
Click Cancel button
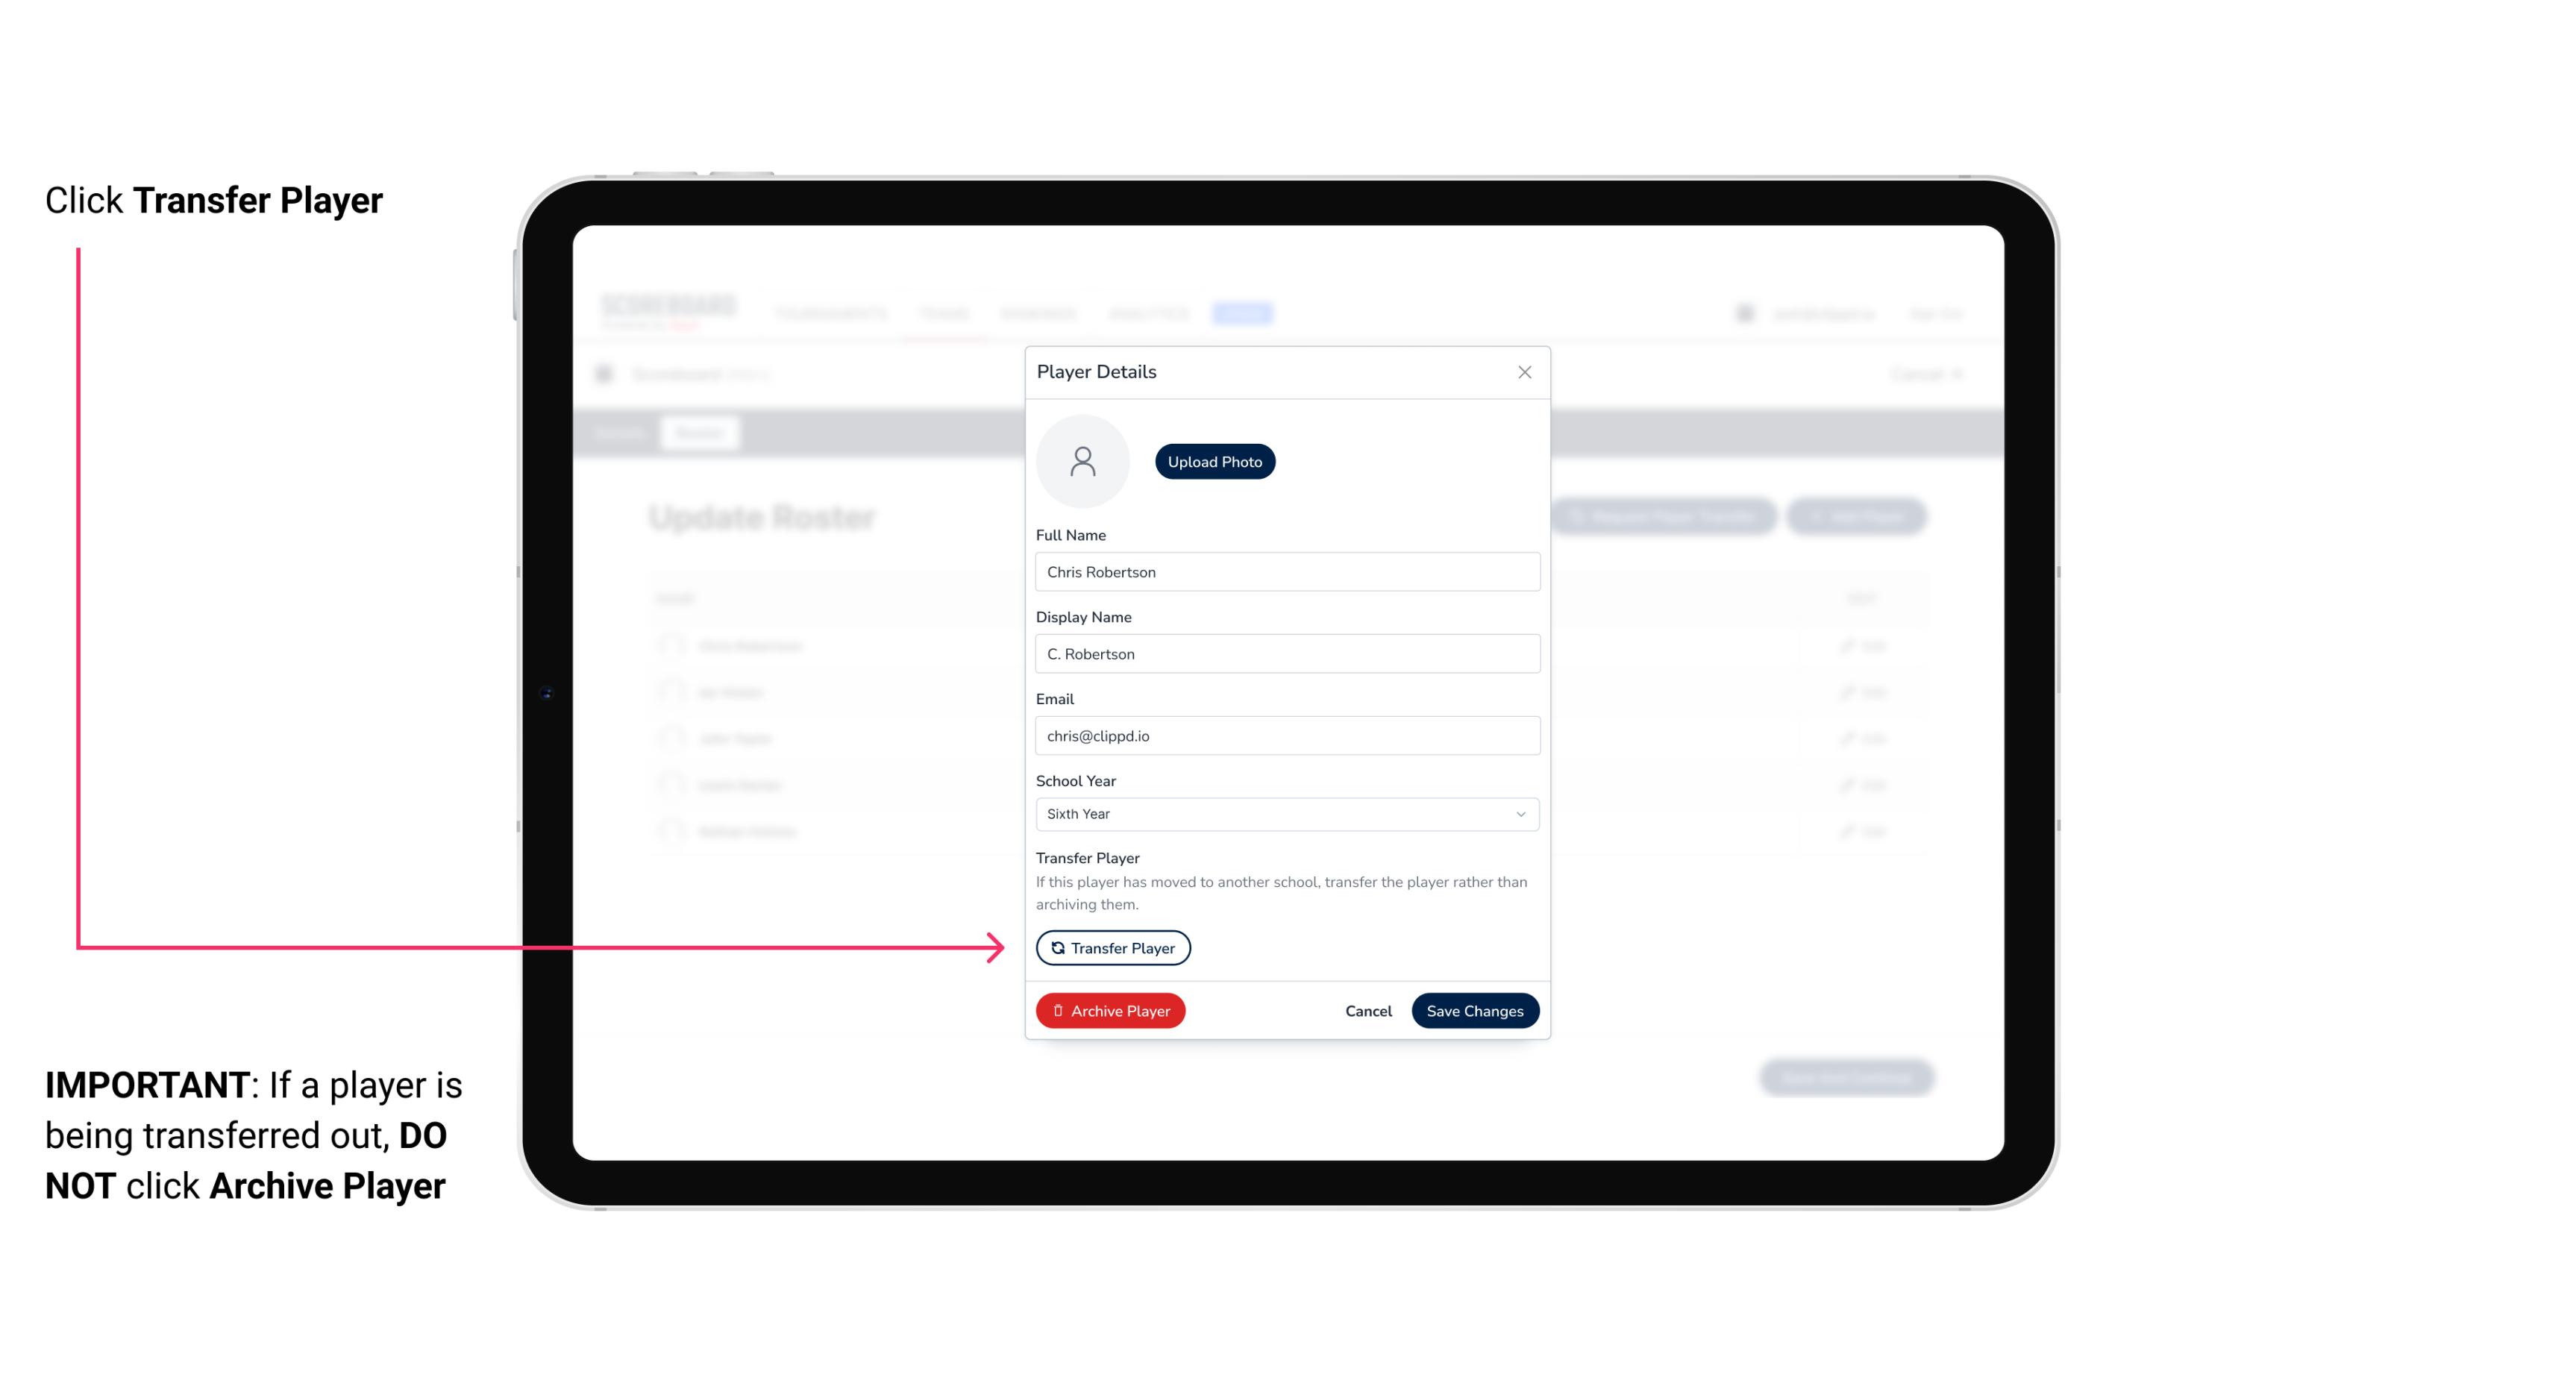1366,1009
